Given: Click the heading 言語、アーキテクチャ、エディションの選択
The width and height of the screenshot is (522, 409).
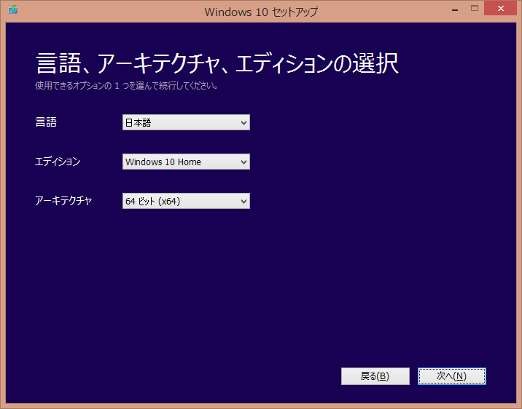Looking at the screenshot, I should pos(217,63).
